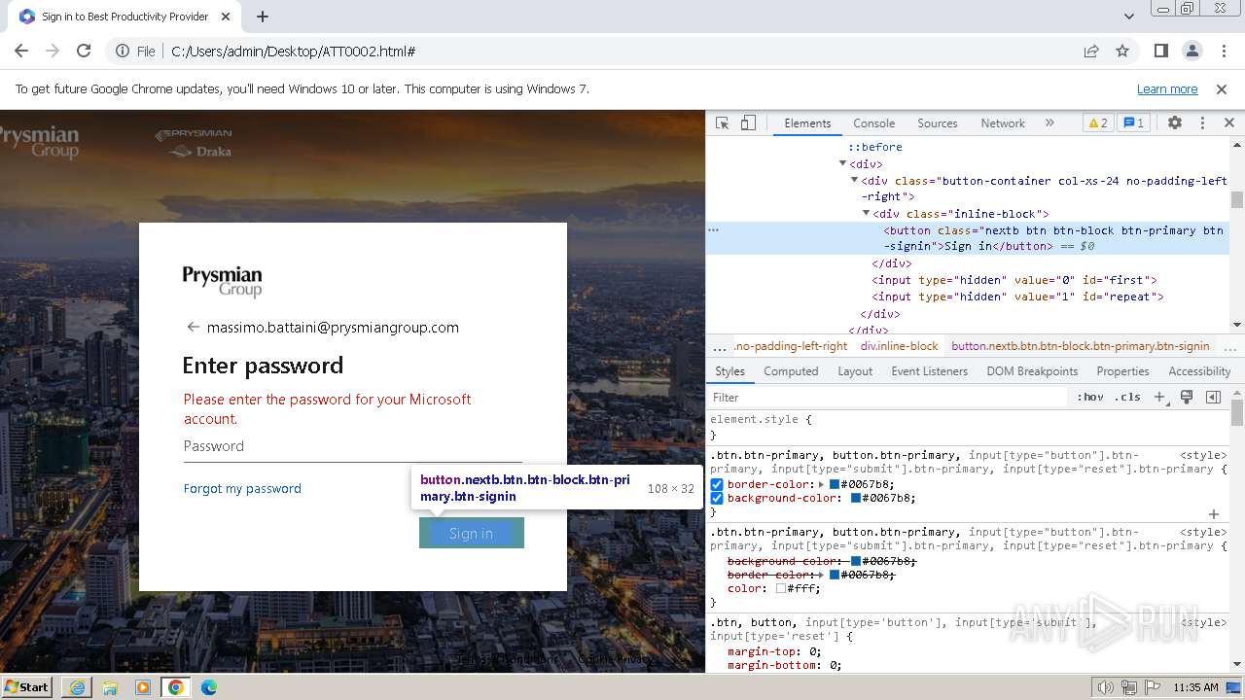
Task: Click the address bar URL field
Action: [622, 51]
